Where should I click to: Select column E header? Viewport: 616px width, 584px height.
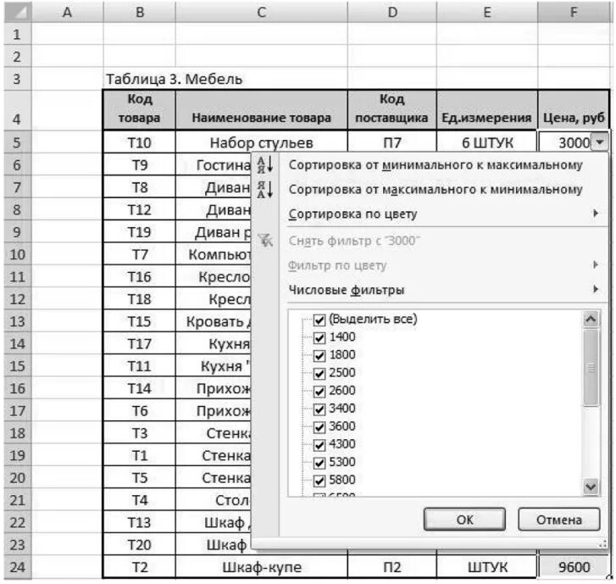(487, 12)
